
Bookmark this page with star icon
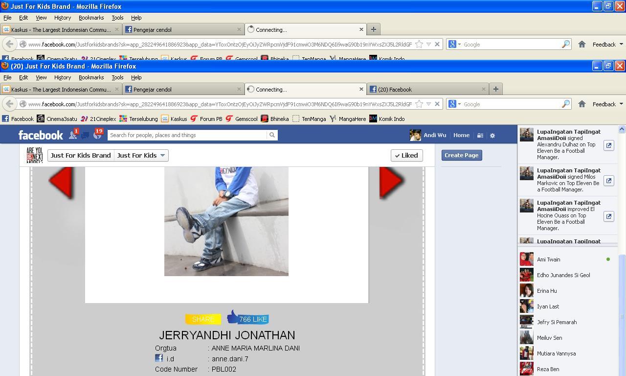click(419, 104)
